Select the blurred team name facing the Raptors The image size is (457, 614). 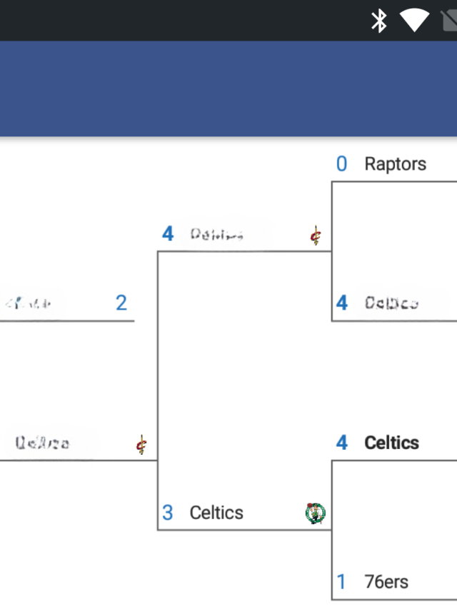point(391,303)
